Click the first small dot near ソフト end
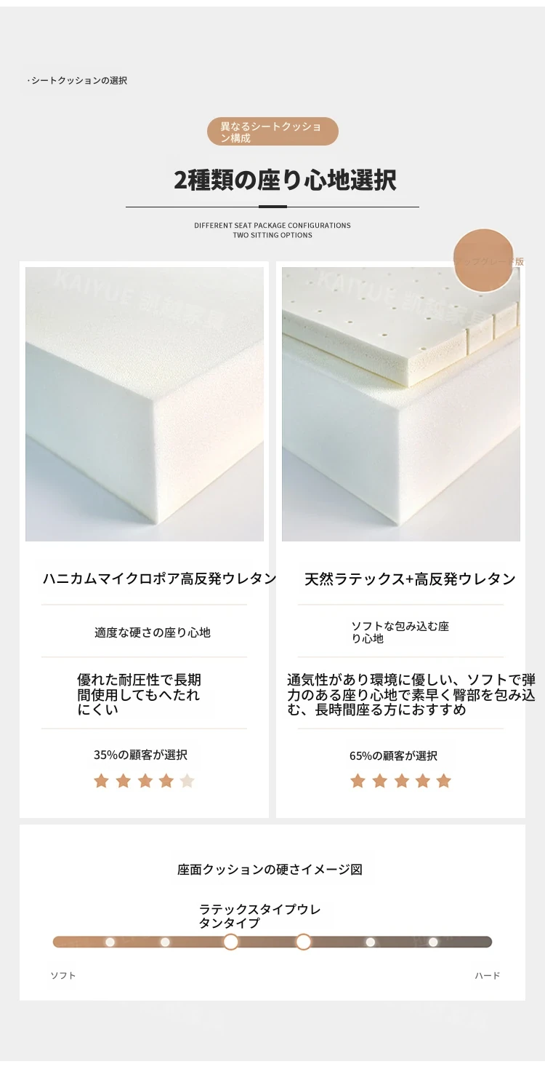The width and height of the screenshot is (545, 1072). (x=110, y=942)
